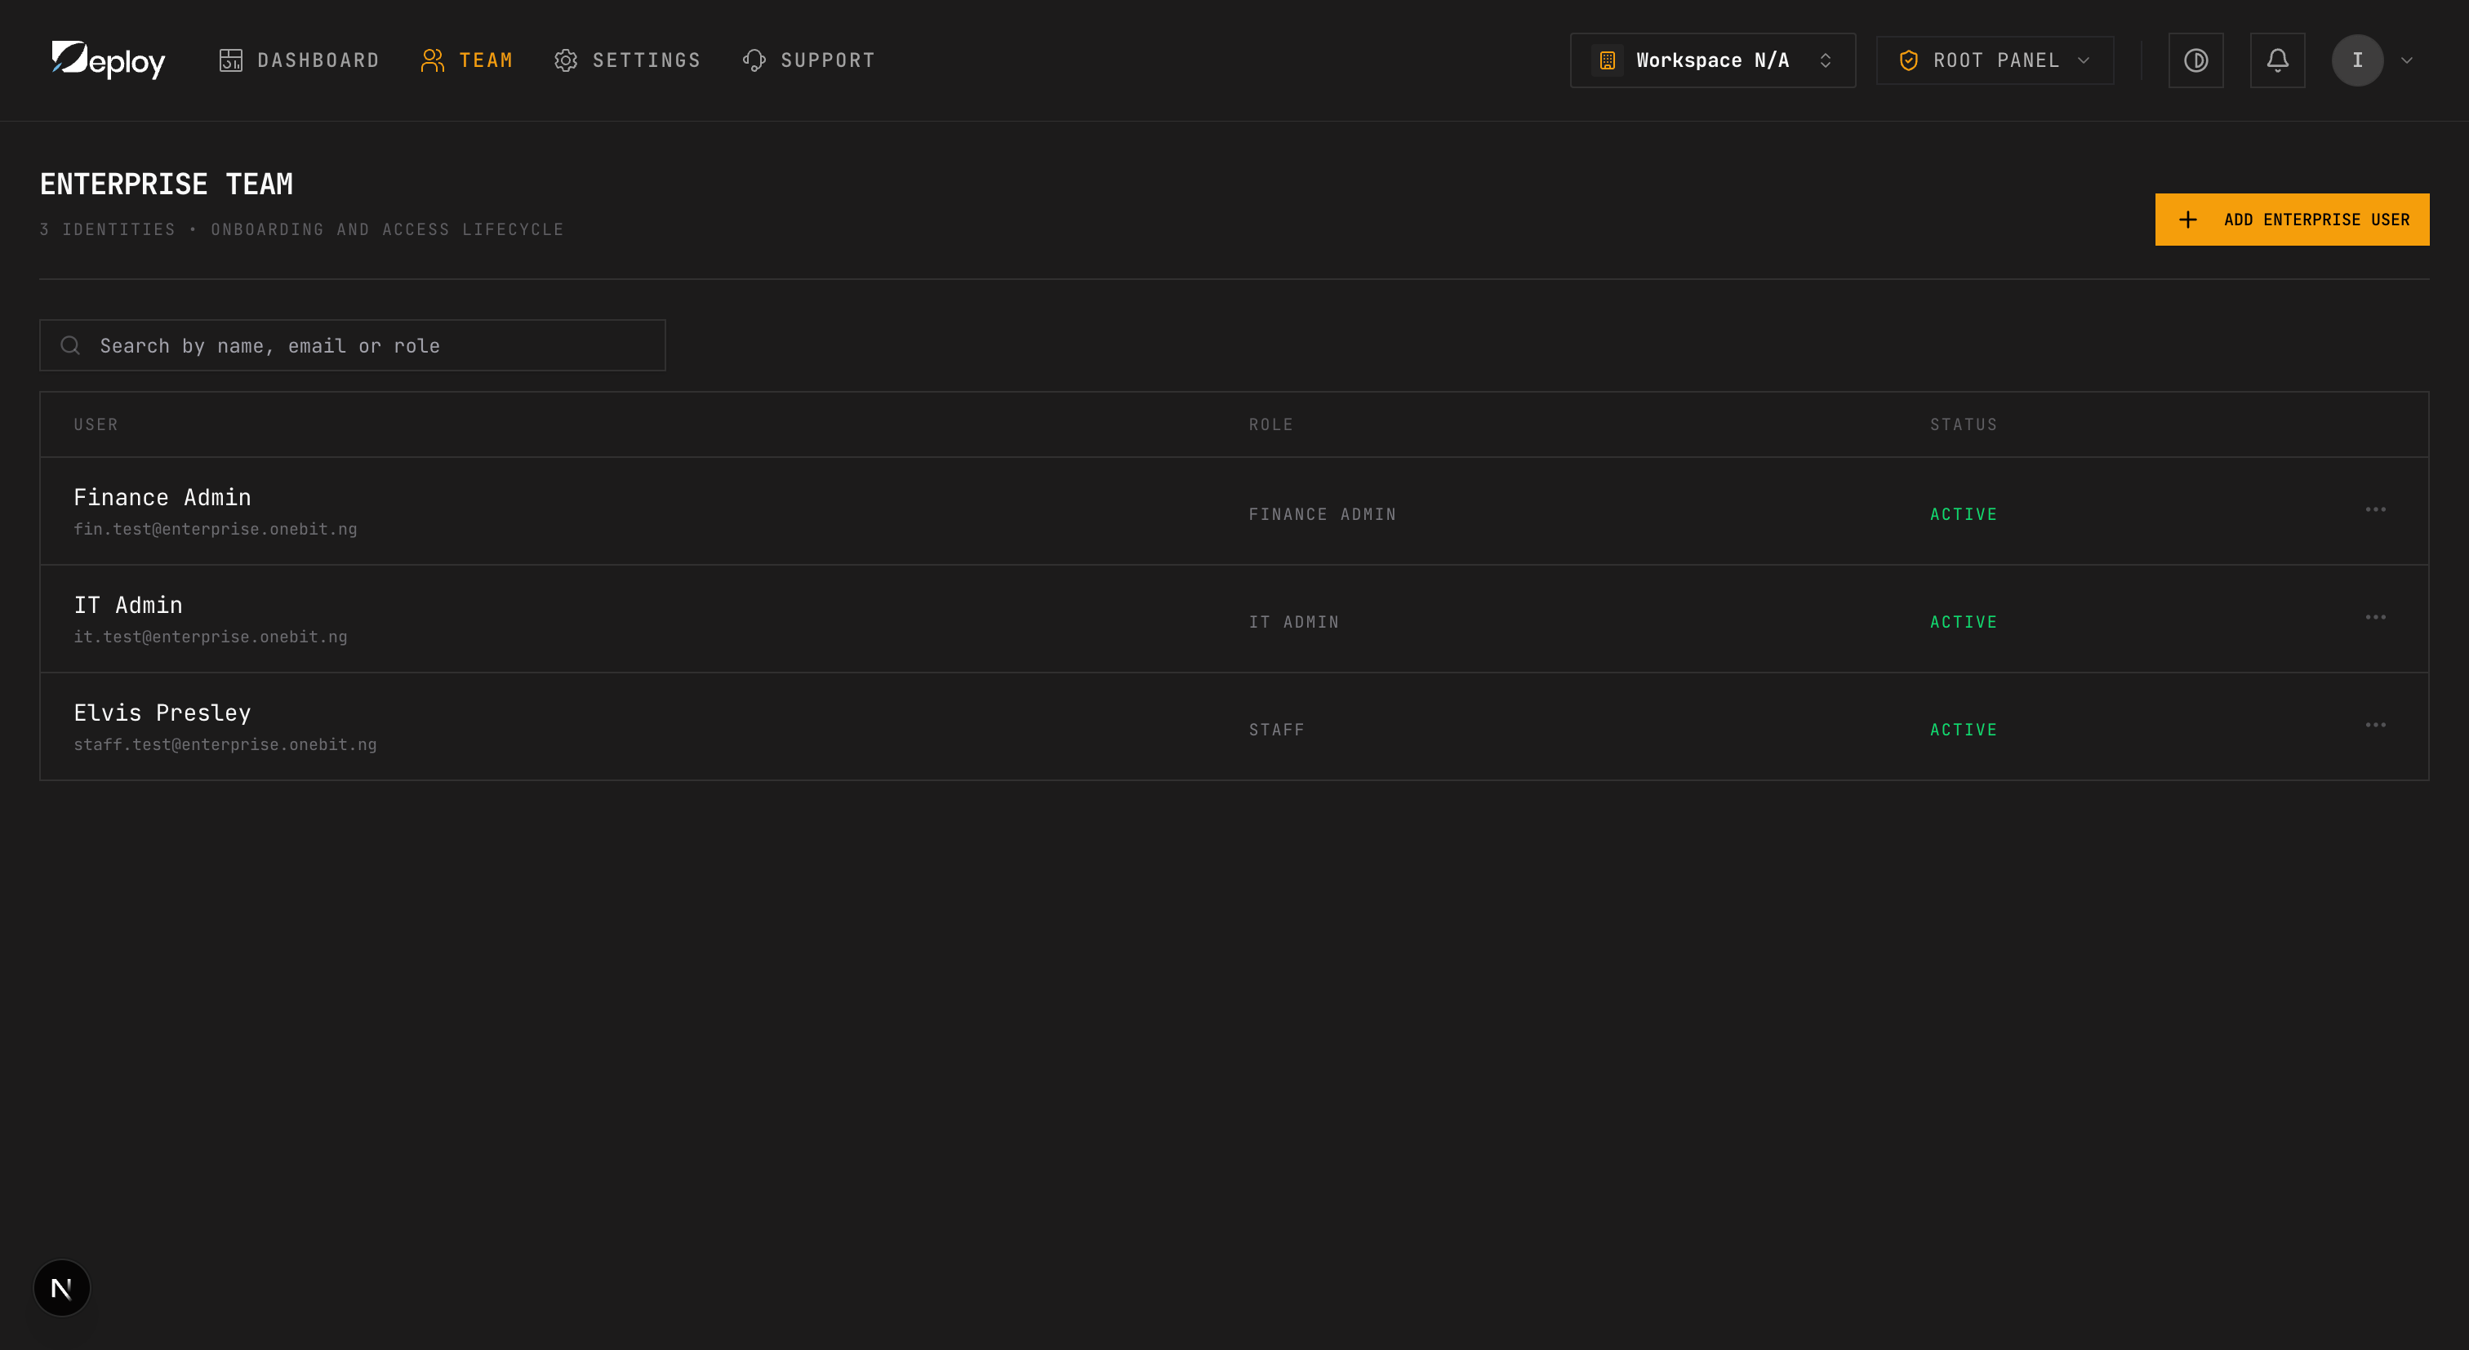Open Settings from top navigation

(627, 60)
